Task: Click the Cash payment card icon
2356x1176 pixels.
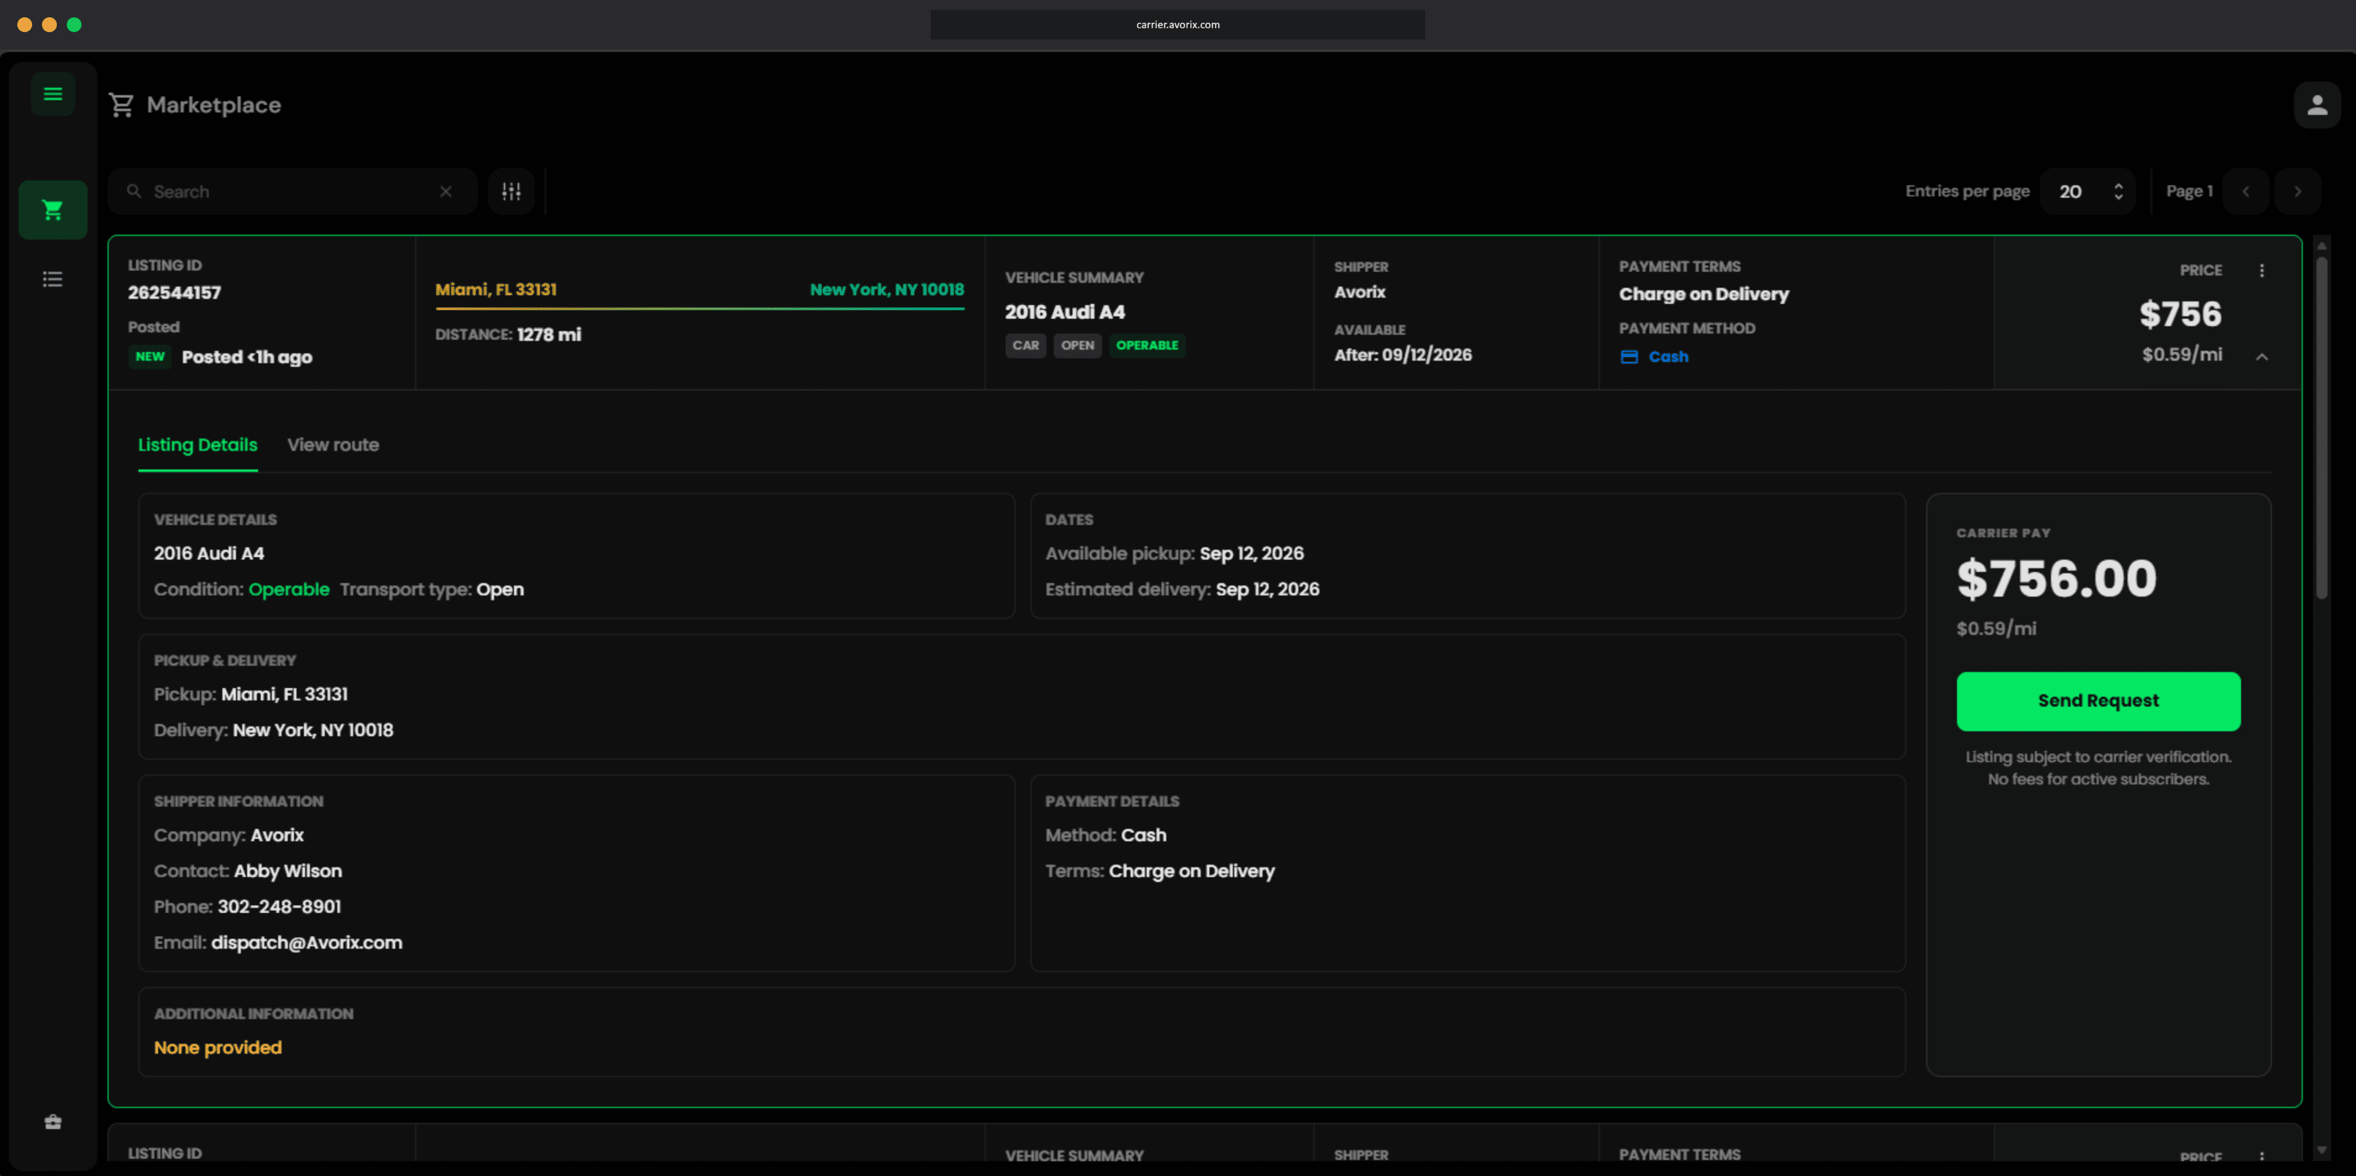Action: [x=1629, y=356]
